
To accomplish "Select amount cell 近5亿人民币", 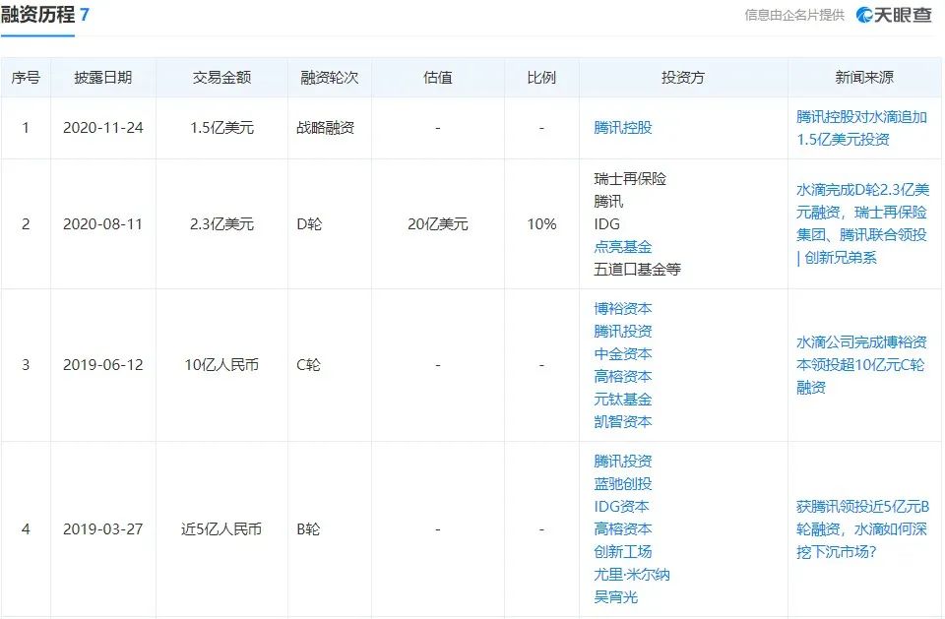I will 221,529.
